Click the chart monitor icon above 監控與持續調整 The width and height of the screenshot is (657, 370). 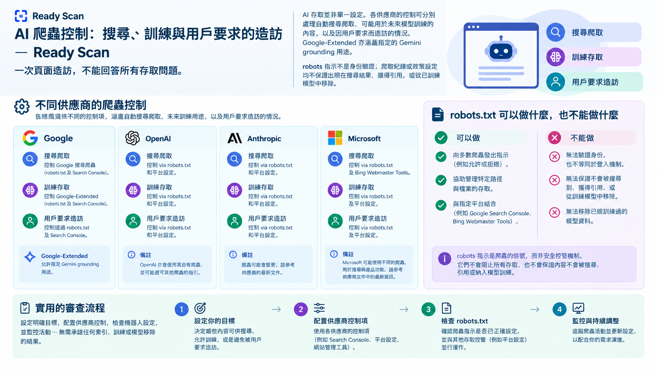578,308
